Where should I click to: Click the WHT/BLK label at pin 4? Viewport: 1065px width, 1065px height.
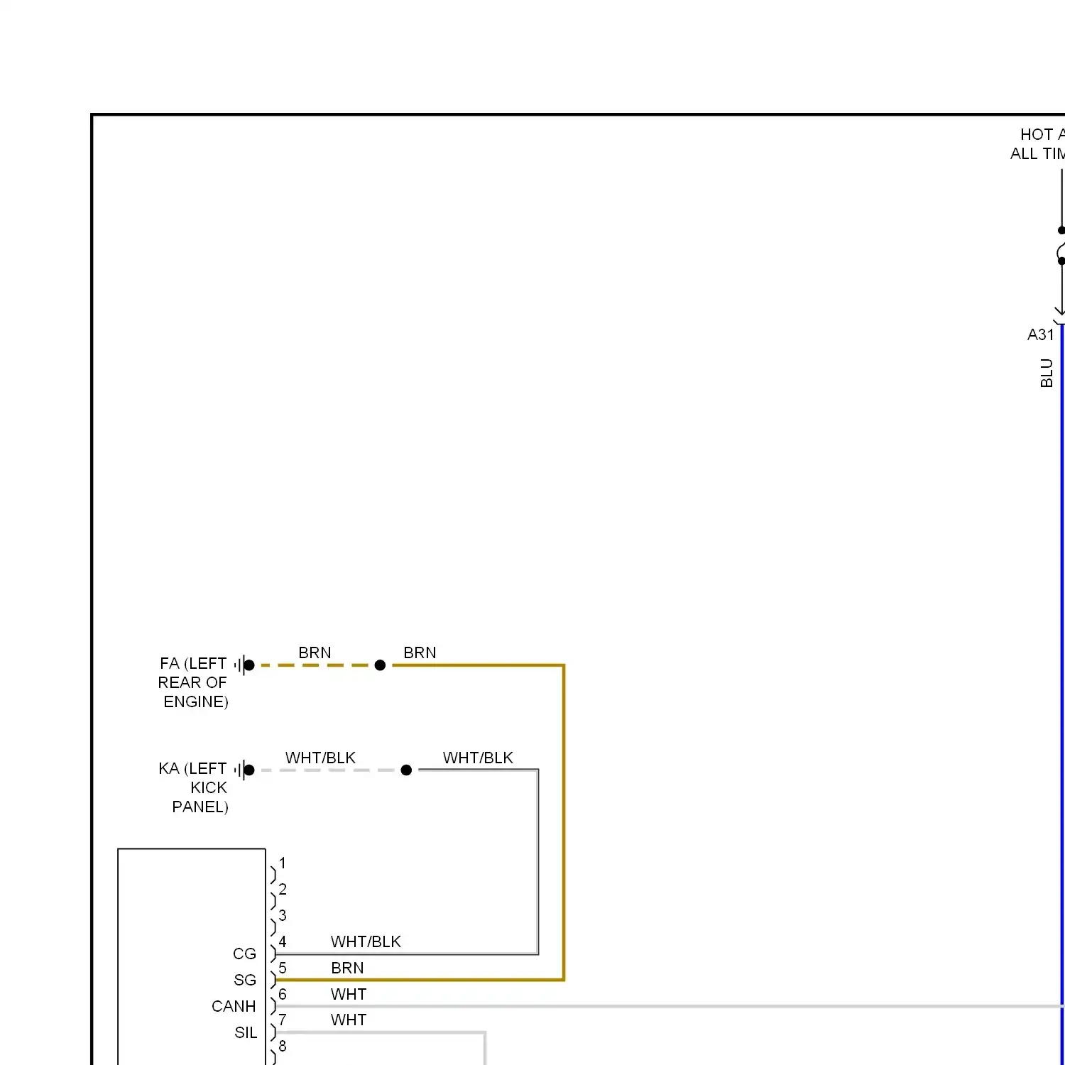[x=366, y=941]
